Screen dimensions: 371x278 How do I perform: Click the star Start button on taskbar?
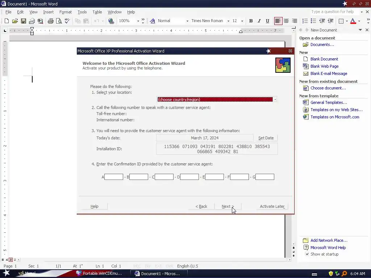6,273
